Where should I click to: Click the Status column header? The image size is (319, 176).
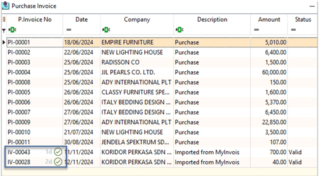(303, 19)
